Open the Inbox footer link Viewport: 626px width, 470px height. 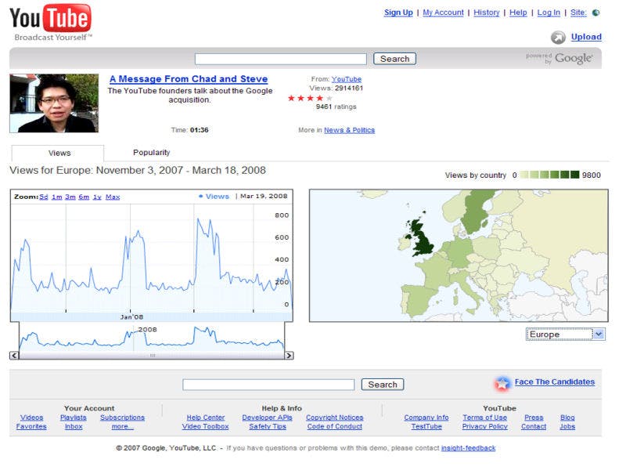pyautogui.click(x=74, y=426)
